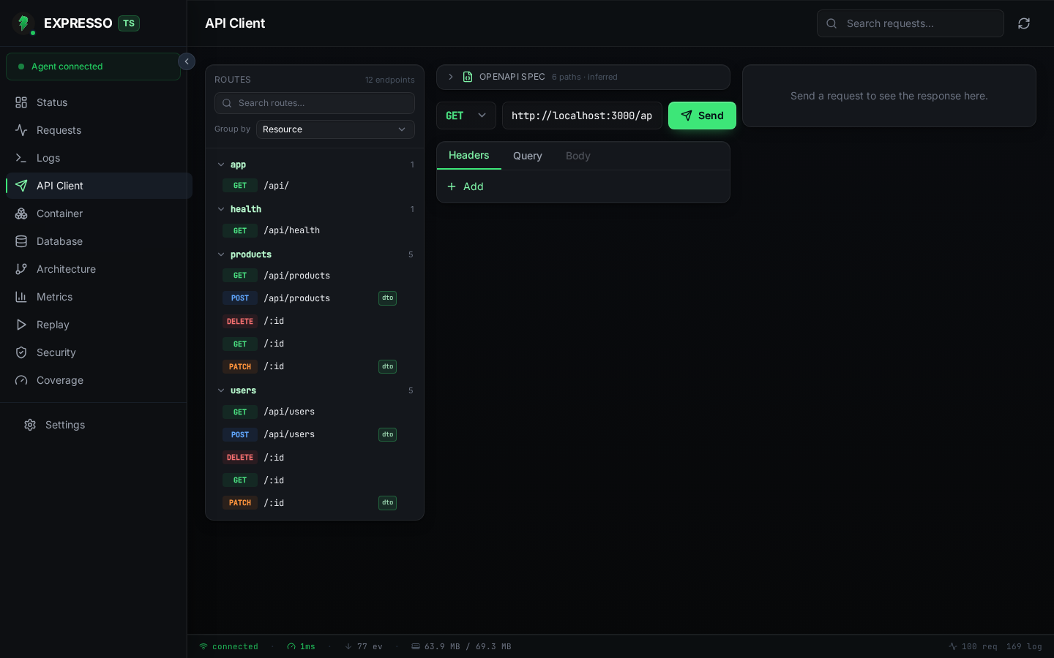Open the Logs page from the sidebar
Viewport: 1054px width, 658px height.
[x=99, y=158]
